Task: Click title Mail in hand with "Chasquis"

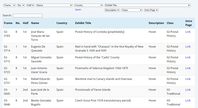Action: point(109,49)
